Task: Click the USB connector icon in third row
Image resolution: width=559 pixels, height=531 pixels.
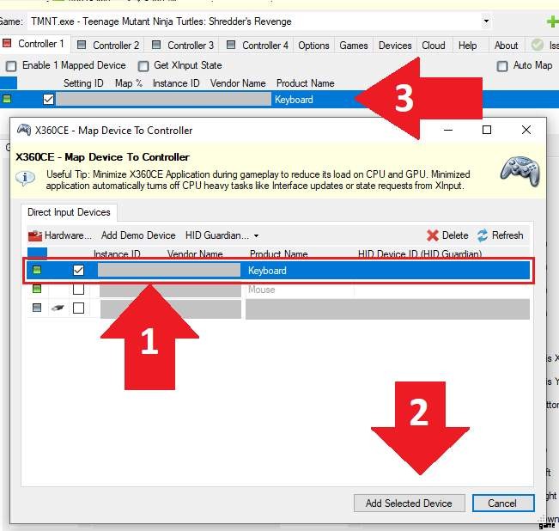Action: click(x=58, y=308)
